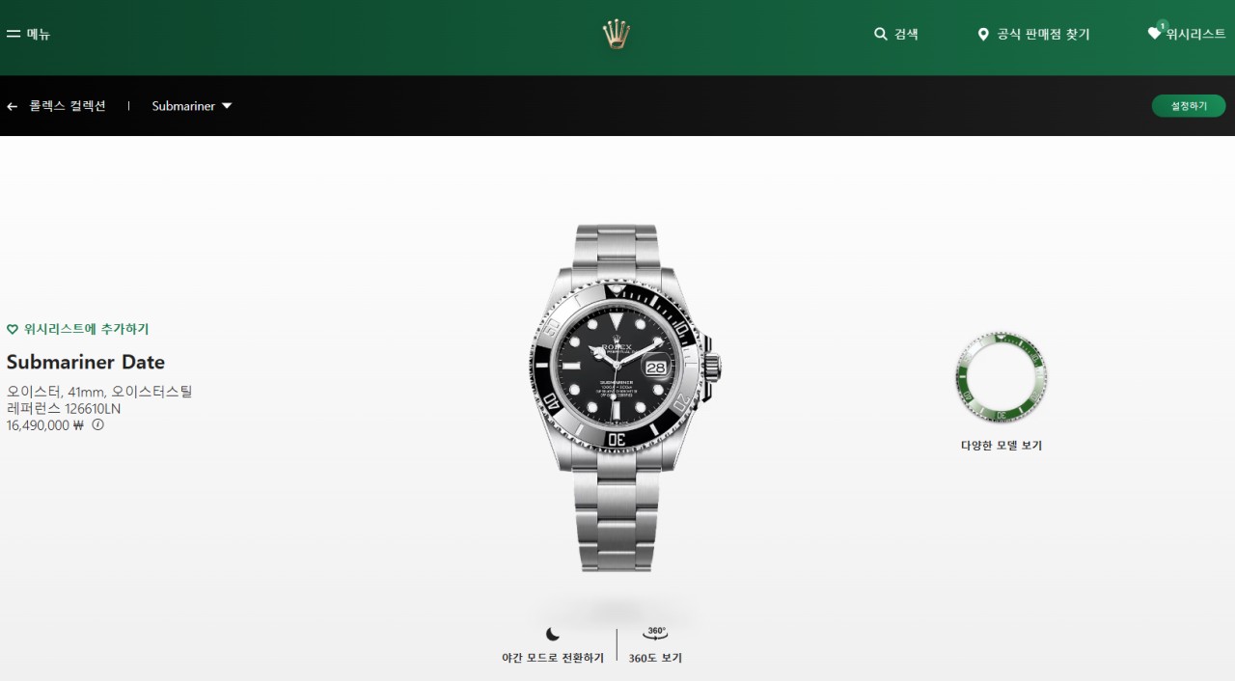Open the wishlist heart icon
Viewport: 1235px width, 681px height.
pyautogui.click(x=1155, y=33)
